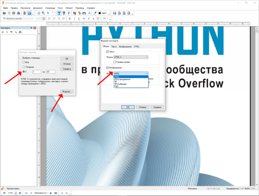Uncheck the "Текст" checkbox
Viewport: 259px width, 196px height.
pyautogui.click(x=108, y=52)
